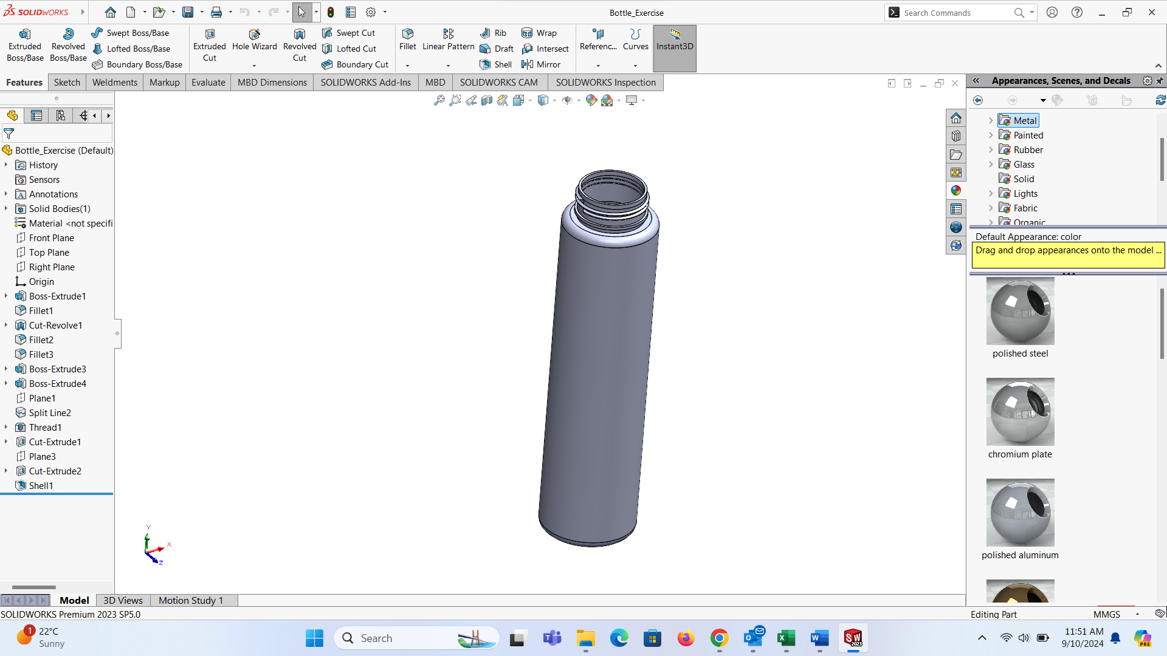Expand the Metal appearances folder
This screenshot has height=656, width=1167.
point(991,121)
